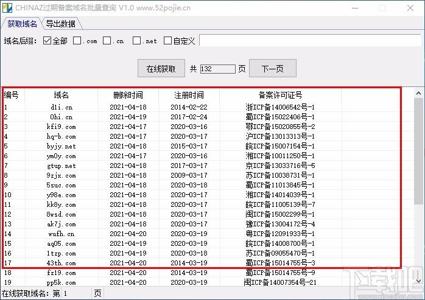425x300 pixels.
Task: Click license 鄂ICP备15020855号-2
Action: coord(280,127)
